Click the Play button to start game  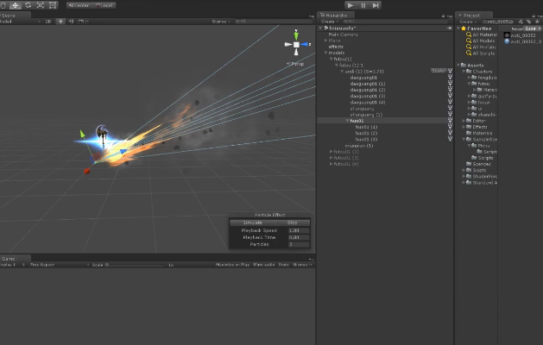[350, 5]
